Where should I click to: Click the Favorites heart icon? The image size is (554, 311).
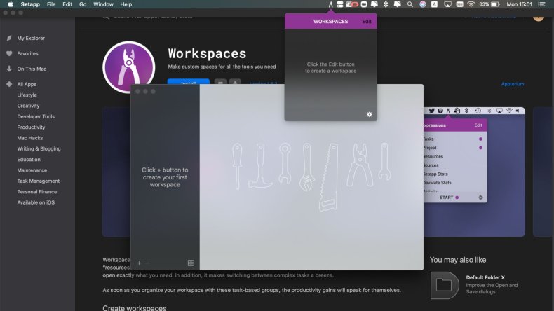tap(9, 53)
